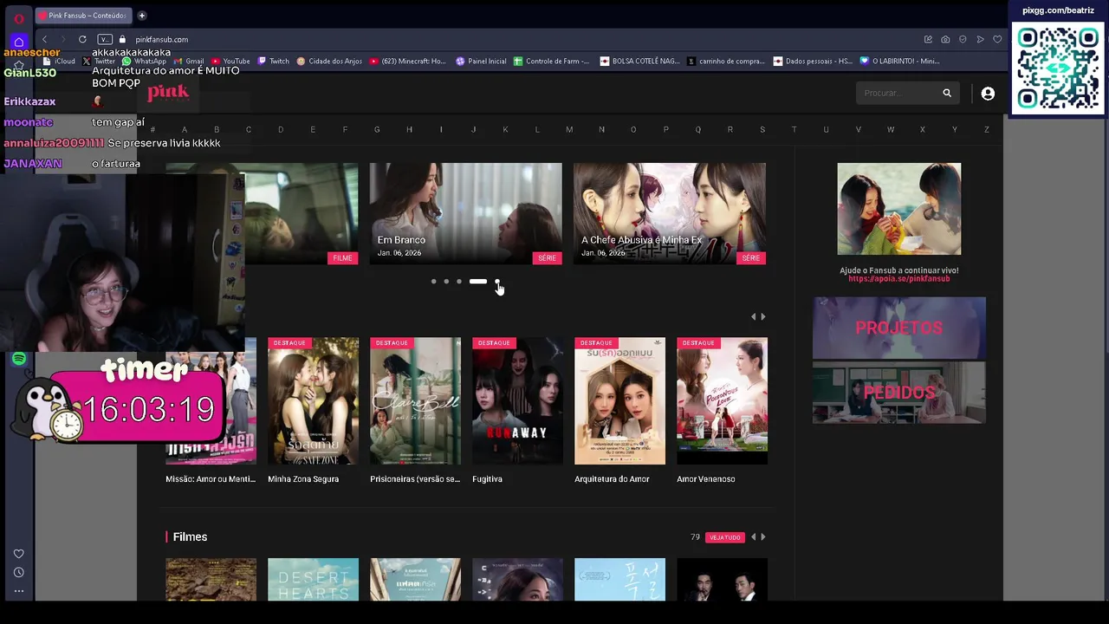Filter titles by letter P
The width and height of the screenshot is (1109, 624).
(665, 130)
